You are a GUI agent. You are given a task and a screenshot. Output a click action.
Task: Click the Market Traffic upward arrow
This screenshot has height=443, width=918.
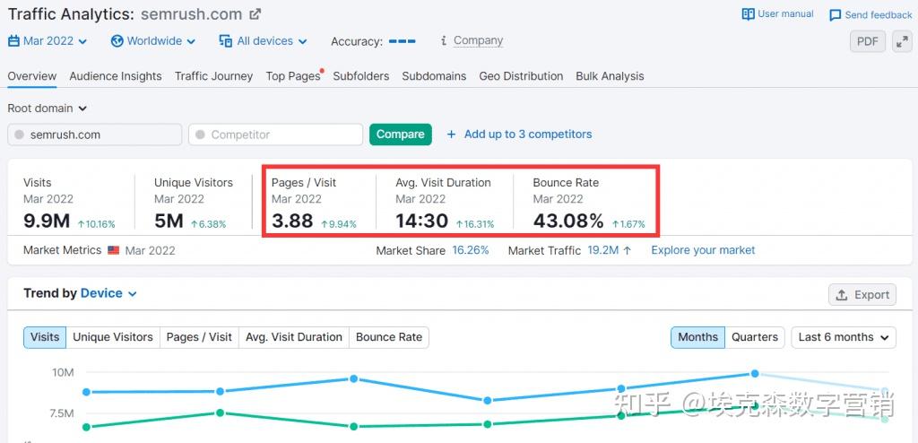[627, 250]
